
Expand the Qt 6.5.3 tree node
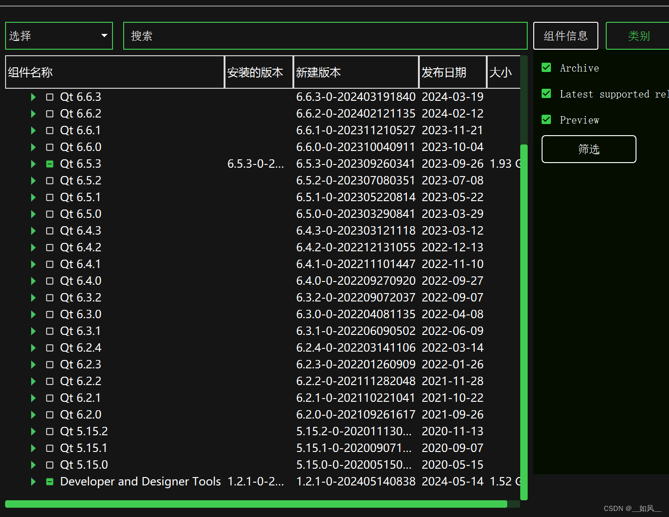(x=33, y=164)
